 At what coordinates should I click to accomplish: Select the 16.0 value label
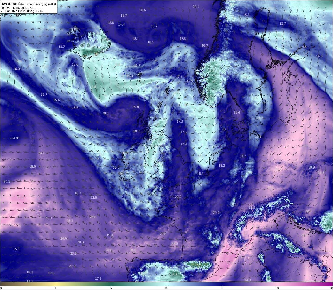16,69
